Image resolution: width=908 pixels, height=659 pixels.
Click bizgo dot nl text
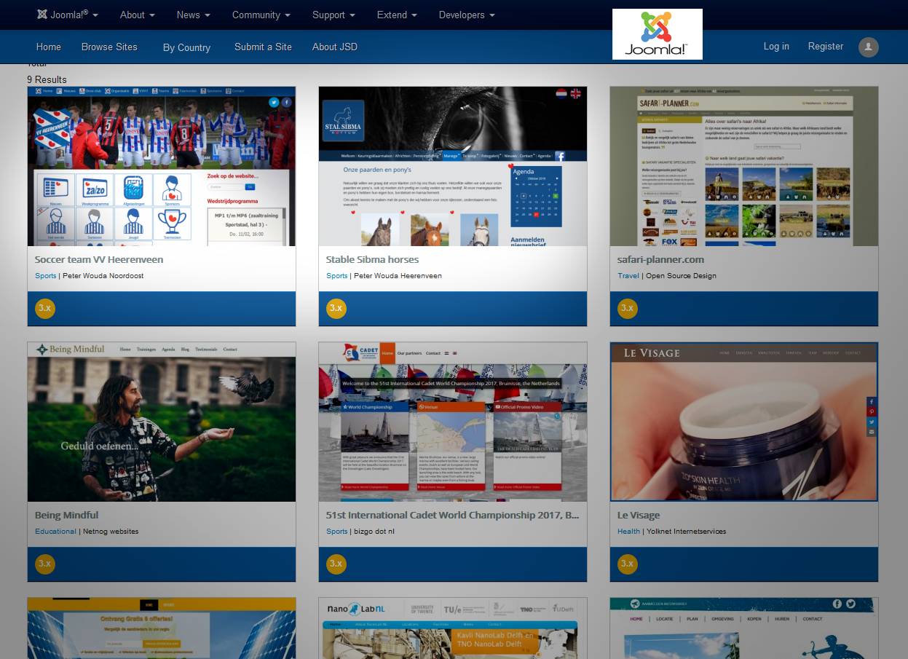coord(374,532)
